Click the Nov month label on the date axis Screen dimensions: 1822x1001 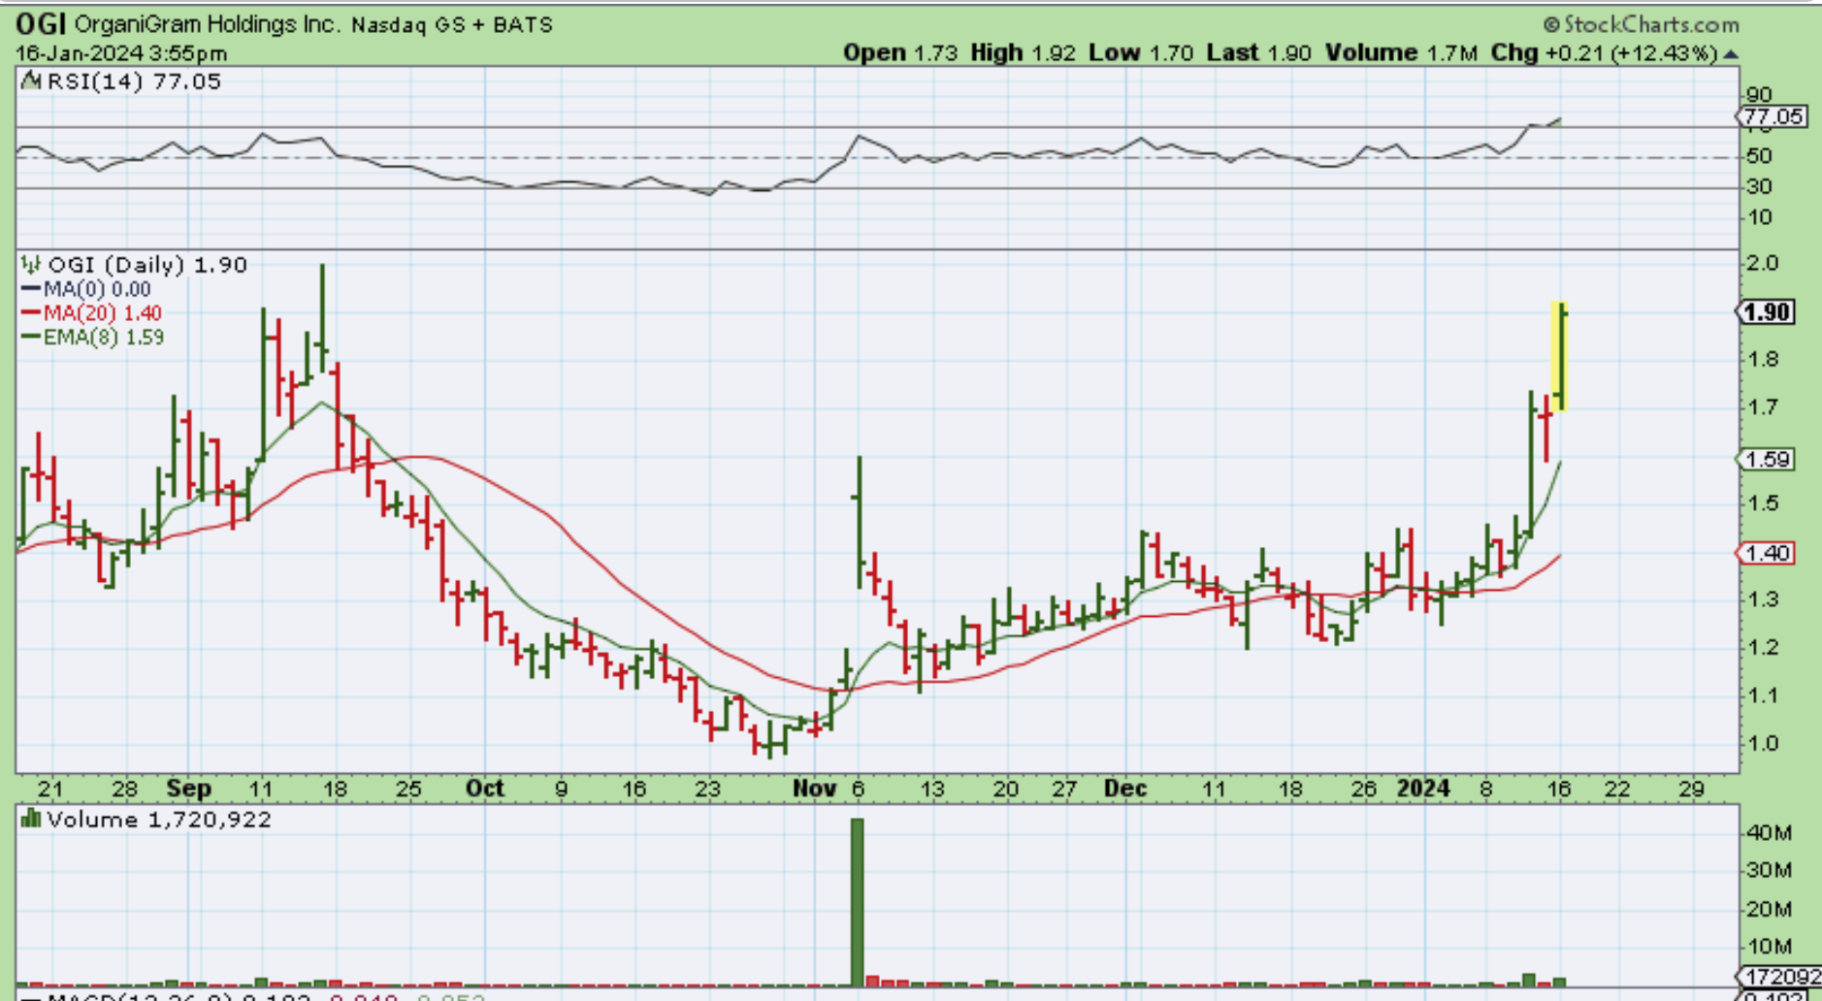click(x=815, y=789)
